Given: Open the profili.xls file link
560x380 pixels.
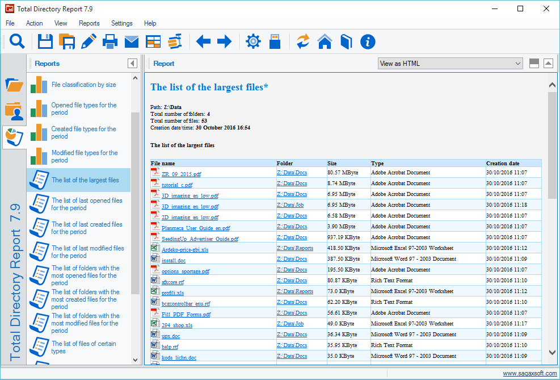Looking at the screenshot, I should coord(173,293).
